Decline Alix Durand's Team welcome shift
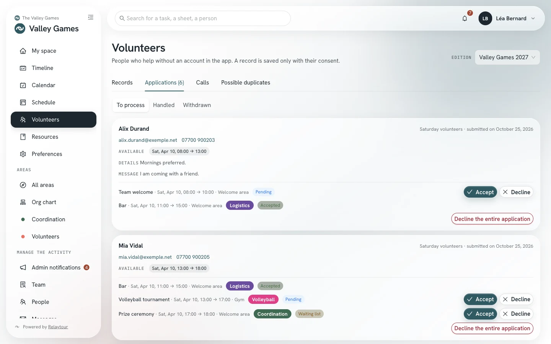This screenshot has width=551, height=344. pyautogui.click(x=516, y=192)
